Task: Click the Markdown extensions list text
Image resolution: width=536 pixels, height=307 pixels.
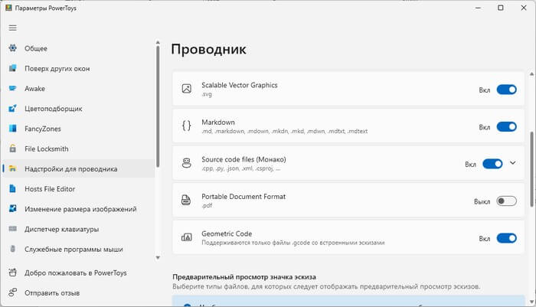Action: (x=284, y=131)
